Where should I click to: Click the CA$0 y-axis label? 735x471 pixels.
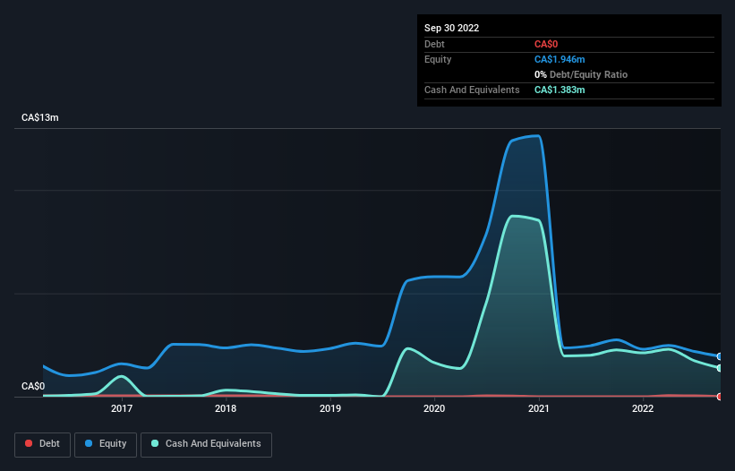point(33,386)
